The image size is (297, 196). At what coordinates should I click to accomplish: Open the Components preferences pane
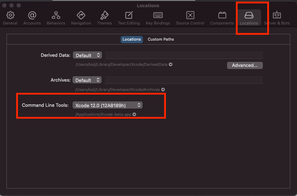222,18
